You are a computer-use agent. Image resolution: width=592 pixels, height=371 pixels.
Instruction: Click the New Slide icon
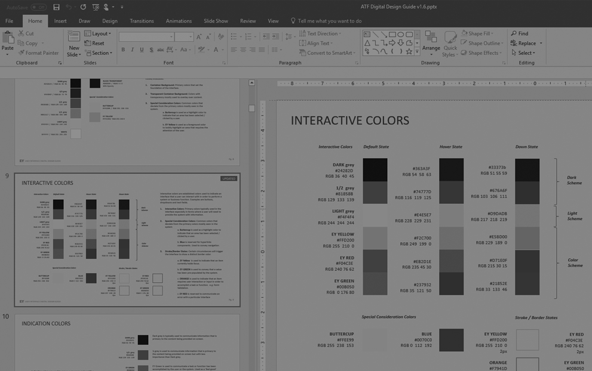point(73,36)
